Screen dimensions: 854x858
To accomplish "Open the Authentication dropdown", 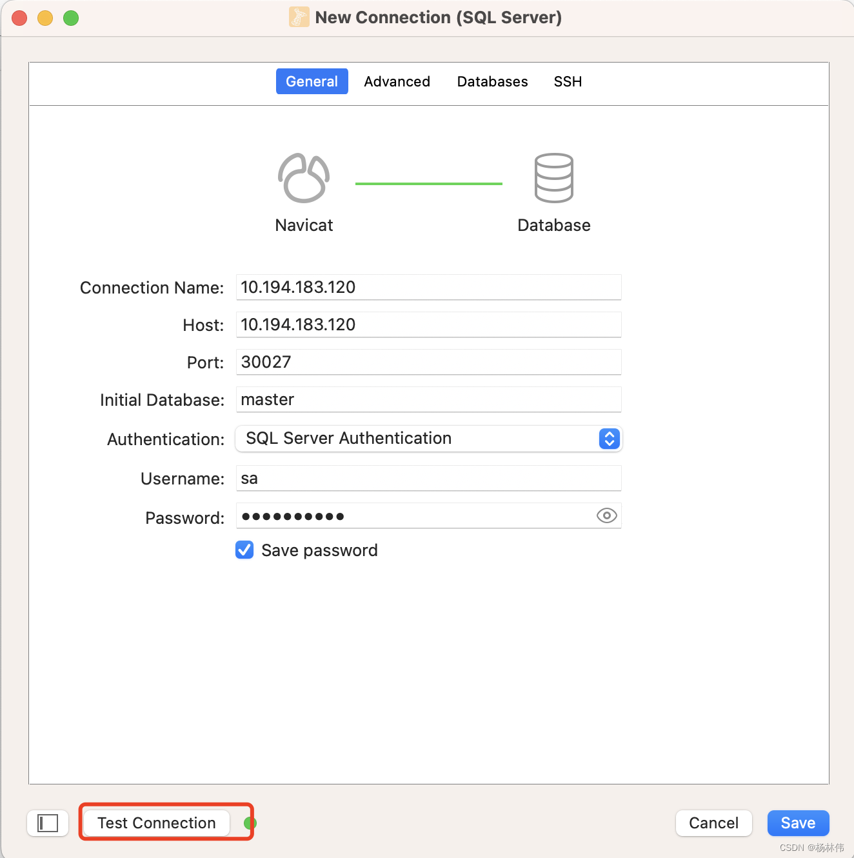I will (x=428, y=439).
